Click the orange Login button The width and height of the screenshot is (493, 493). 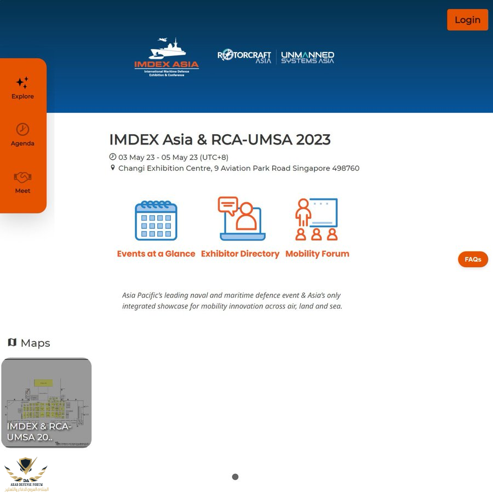coord(467,20)
